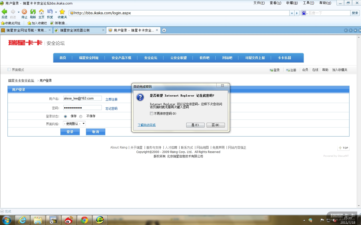Expand the address bar history dropdown
This screenshot has height=225, width=361.
pyautogui.click(x=292, y=13)
